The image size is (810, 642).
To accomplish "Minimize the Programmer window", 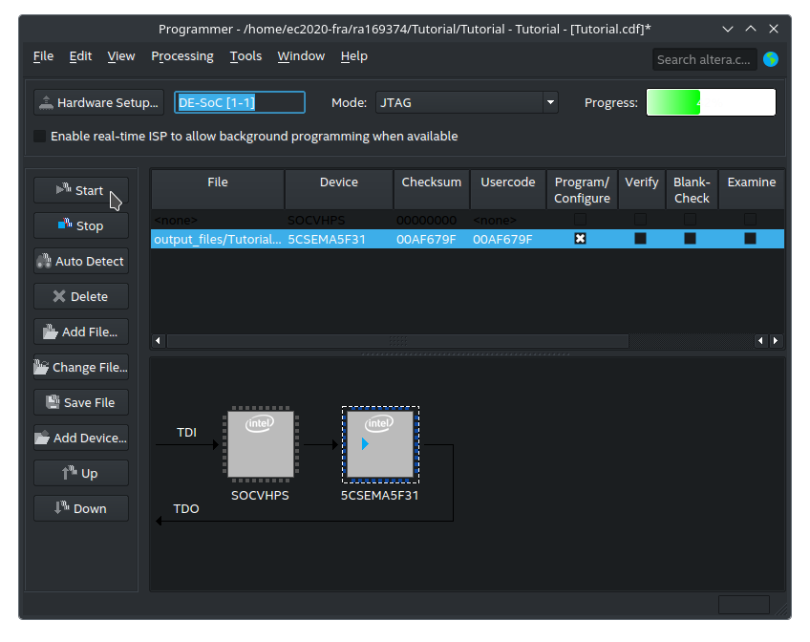I will (728, 29).
